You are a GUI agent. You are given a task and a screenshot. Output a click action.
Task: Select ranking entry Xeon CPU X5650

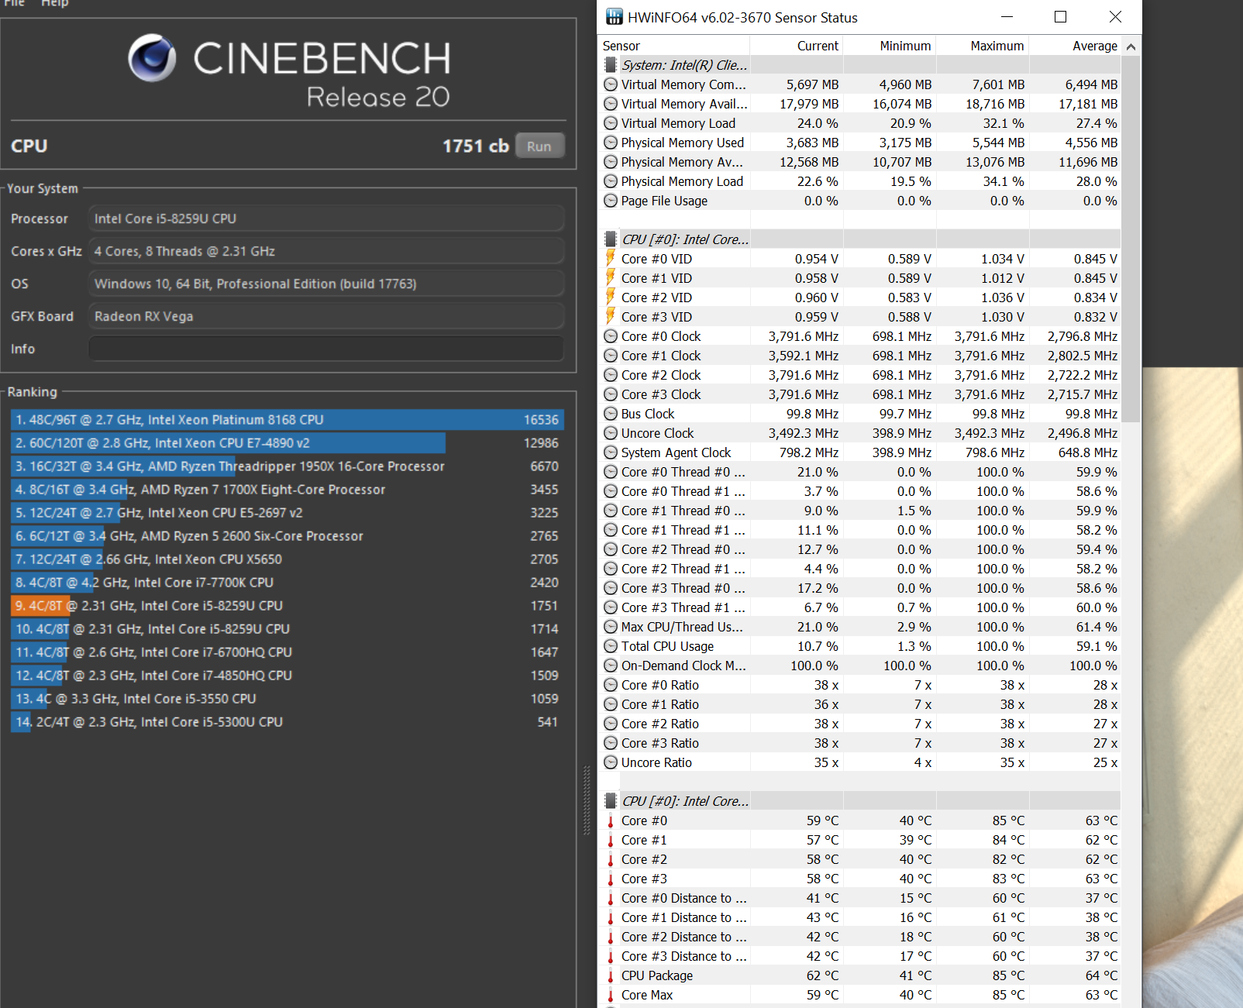[287, 559]
